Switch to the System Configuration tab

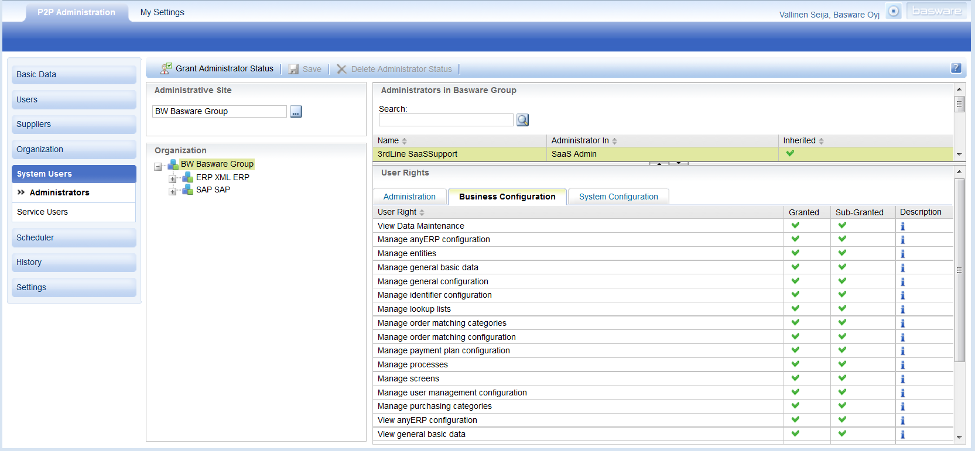click(618, 197)
